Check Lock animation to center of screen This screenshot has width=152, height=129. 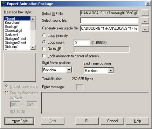(44, 56)
